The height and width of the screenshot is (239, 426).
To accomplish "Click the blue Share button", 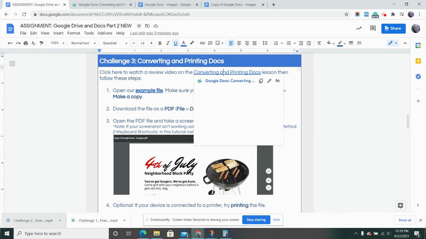I will [393, 28].
